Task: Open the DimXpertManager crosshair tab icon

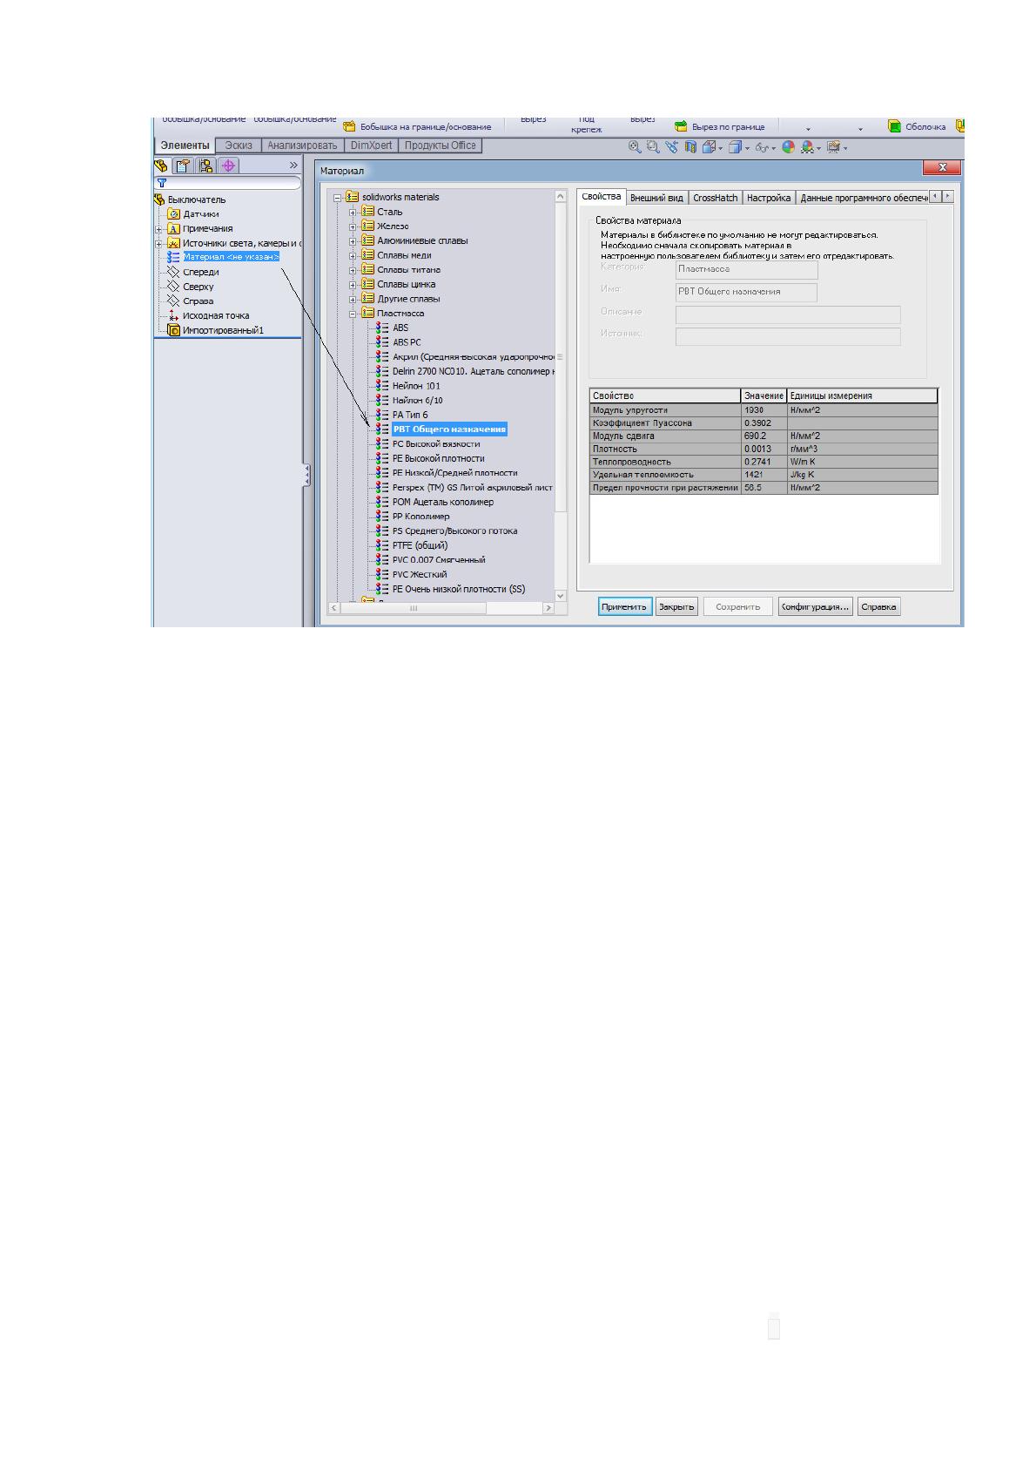Action: (x=228, y=166)
